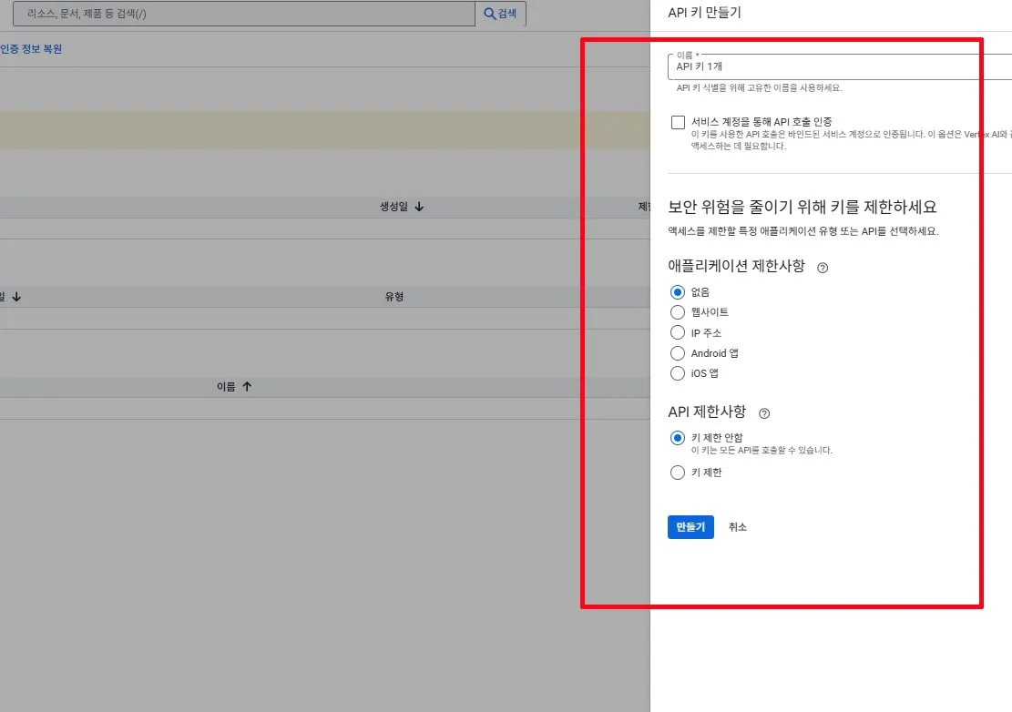The height and width of the screenshot is (712, 1012).
Task: Enable 서비스 계정을 통해 API 호출 인증
Action: [678, 120]
